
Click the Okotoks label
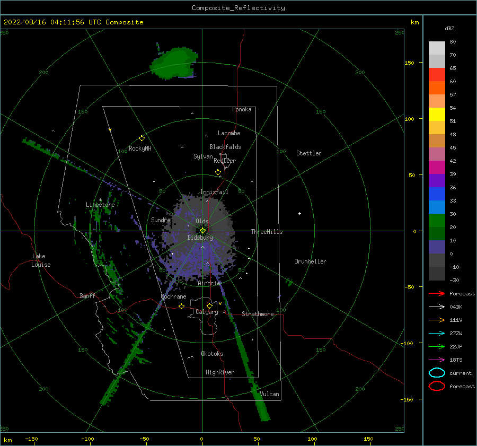[212, 354]
